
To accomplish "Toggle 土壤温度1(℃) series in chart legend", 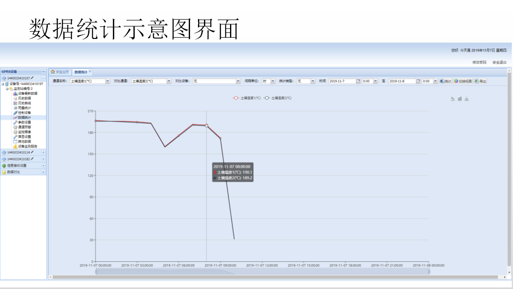I will point(247,98).
